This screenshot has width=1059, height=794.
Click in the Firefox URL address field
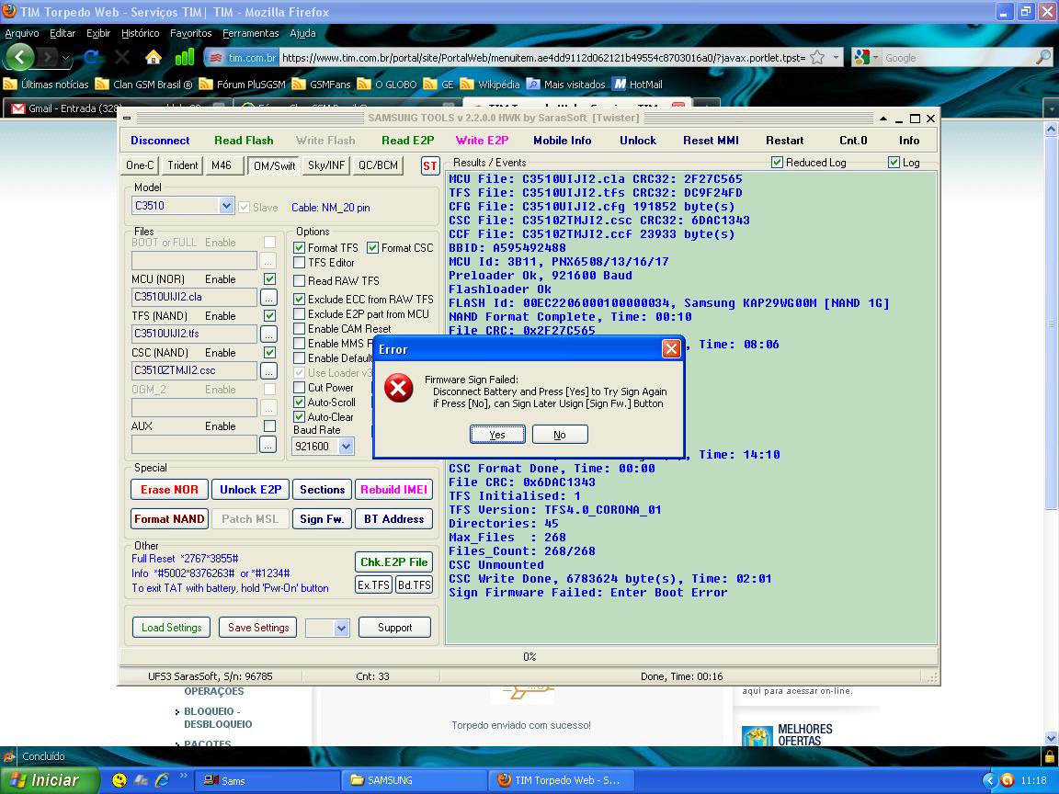pyautogui.click(x=543, y=58)
